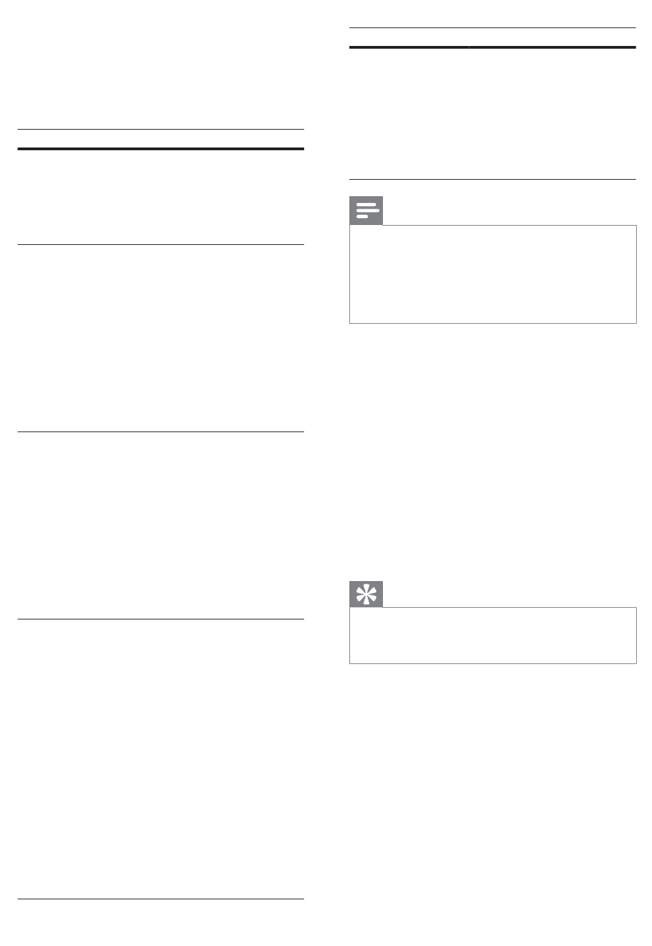Viewport: 652px width, 946px height.
Task: Click the first body row of left table
Action: tap(161, 197)
